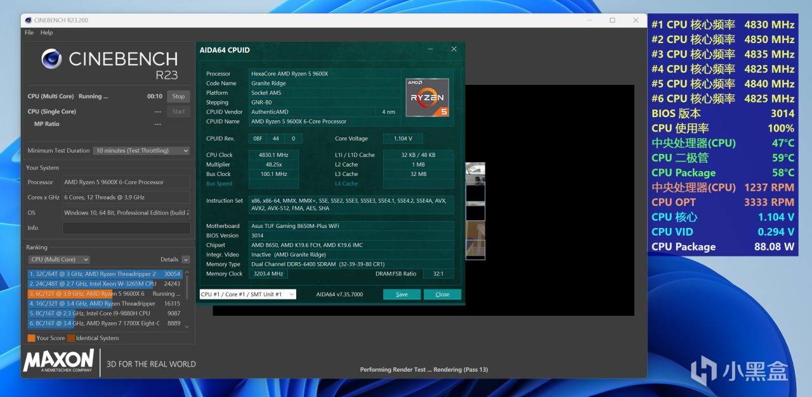Select the Ryzen Threadripper 32C/64T ranking row
Screen dimensions: 812x397
pyautogui.click(x=105, y=274)
